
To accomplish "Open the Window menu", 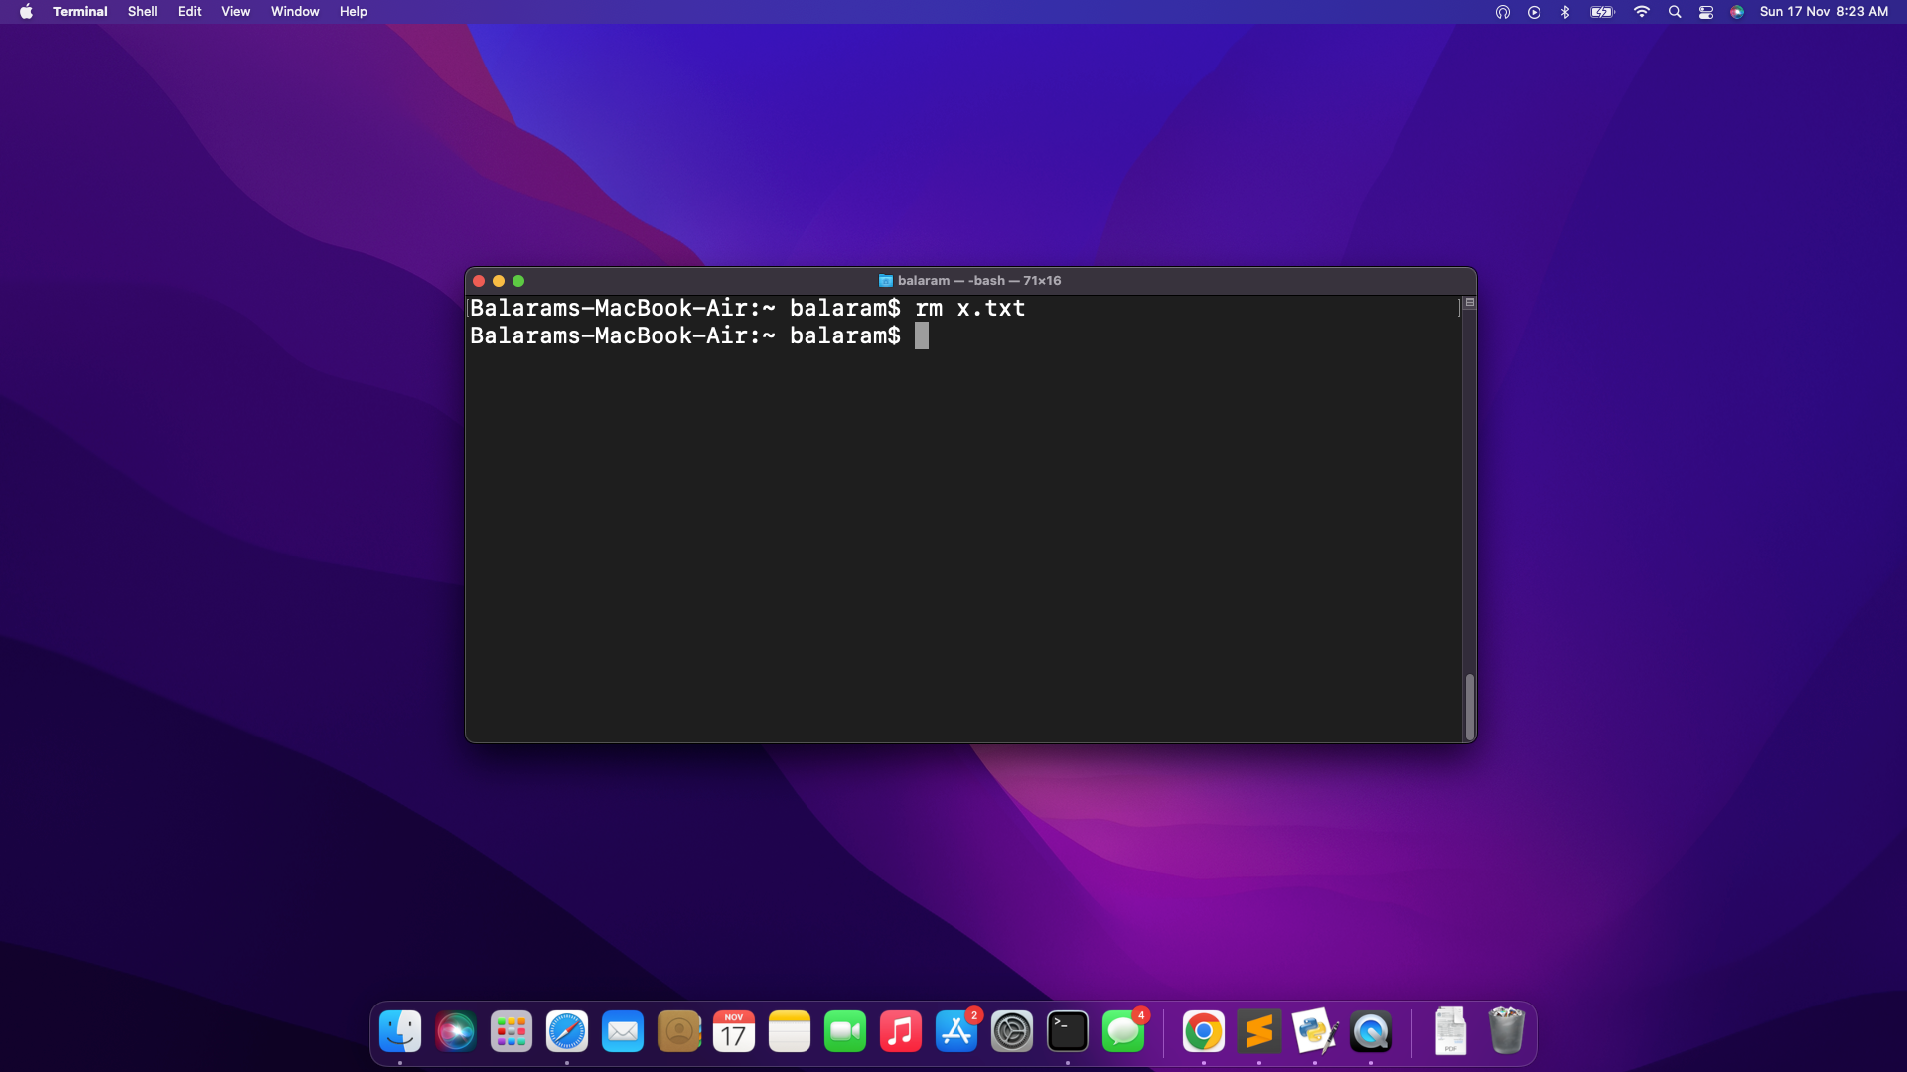I will point(295,12).
